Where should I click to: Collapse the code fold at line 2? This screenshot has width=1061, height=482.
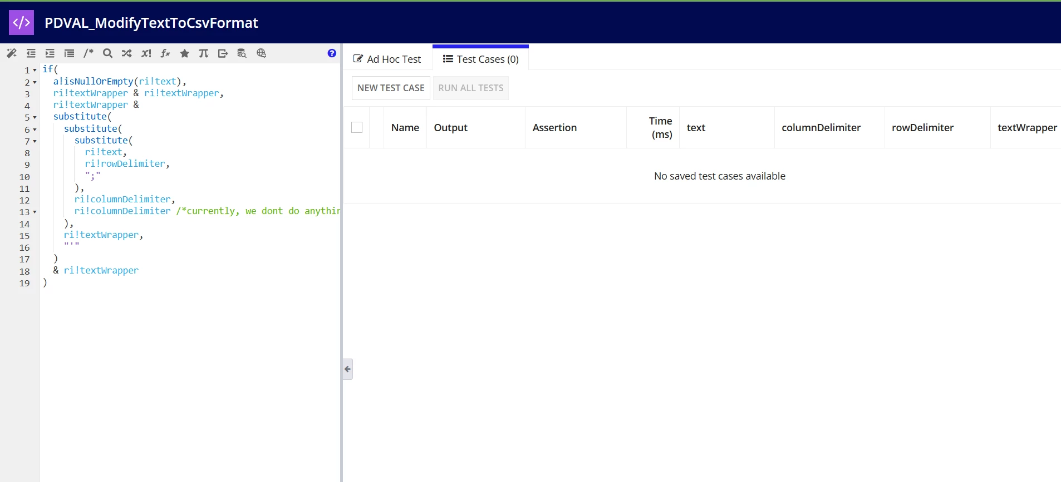coord(35,82)
